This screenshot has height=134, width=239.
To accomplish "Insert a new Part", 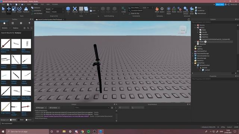I will [68, 10].
